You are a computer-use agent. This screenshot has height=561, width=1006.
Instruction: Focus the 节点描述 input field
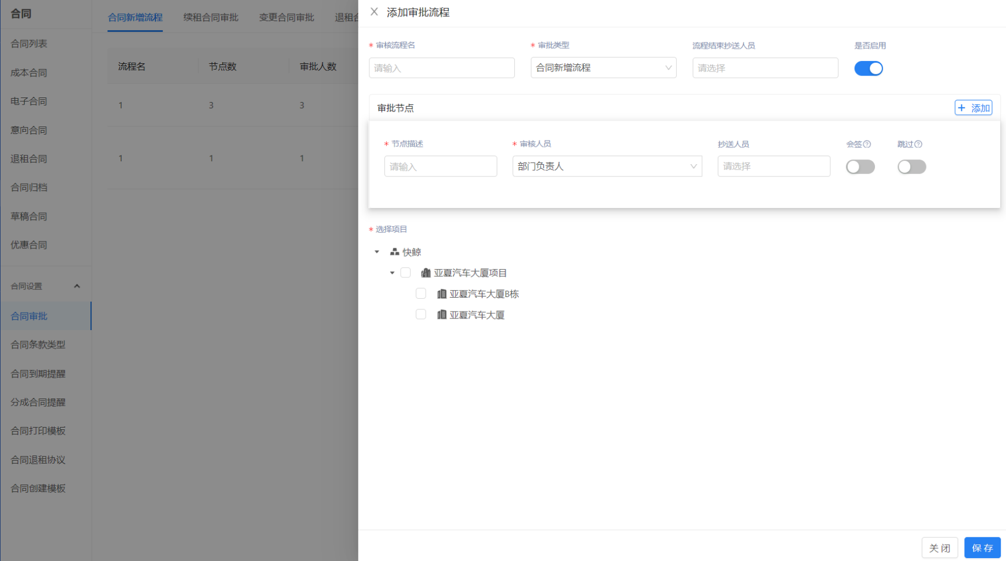click(x=440, y=167)
